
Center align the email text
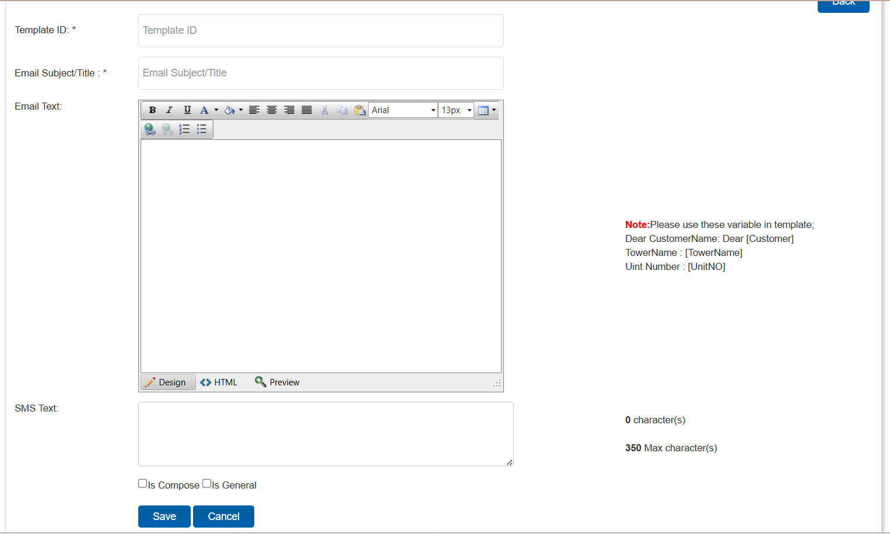click(272, 110)
